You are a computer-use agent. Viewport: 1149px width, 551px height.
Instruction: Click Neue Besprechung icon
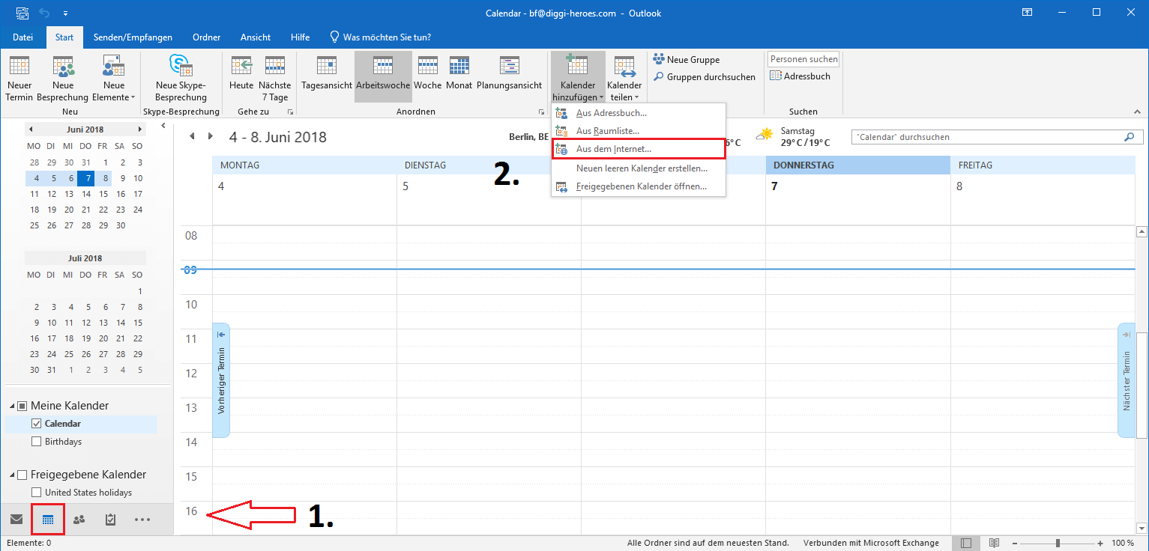(63, 67)
